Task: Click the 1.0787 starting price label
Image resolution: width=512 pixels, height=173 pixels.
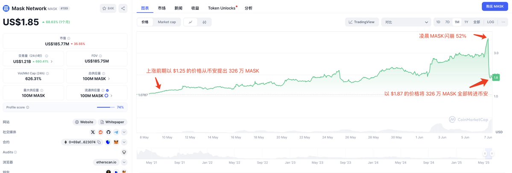Action: tap(143, 95)
